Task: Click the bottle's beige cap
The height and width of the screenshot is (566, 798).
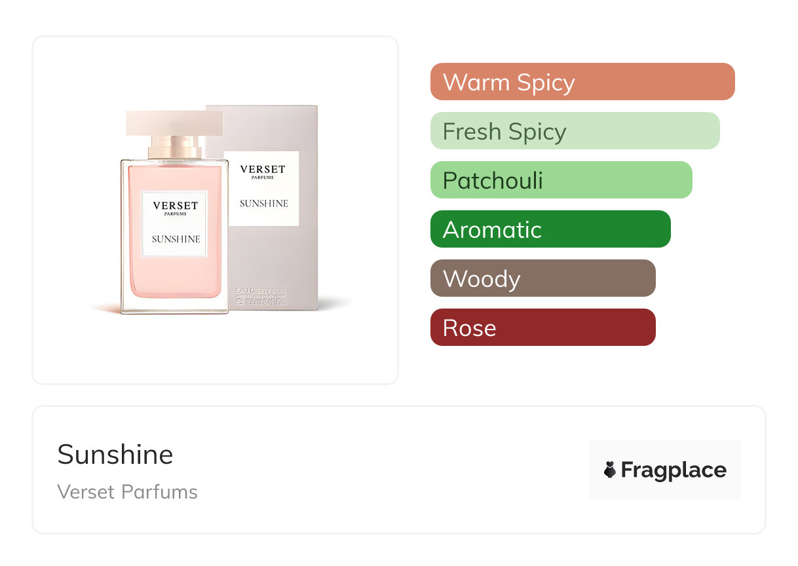Action: [174, 123]
